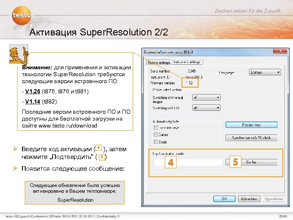Screen dimensions: 293x220
Task: Click the Zeichen setzen für die Zukunft slogan
Action: coord(247,11)
